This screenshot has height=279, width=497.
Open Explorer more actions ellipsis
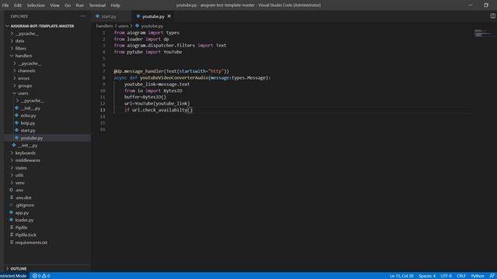[83, 16]
